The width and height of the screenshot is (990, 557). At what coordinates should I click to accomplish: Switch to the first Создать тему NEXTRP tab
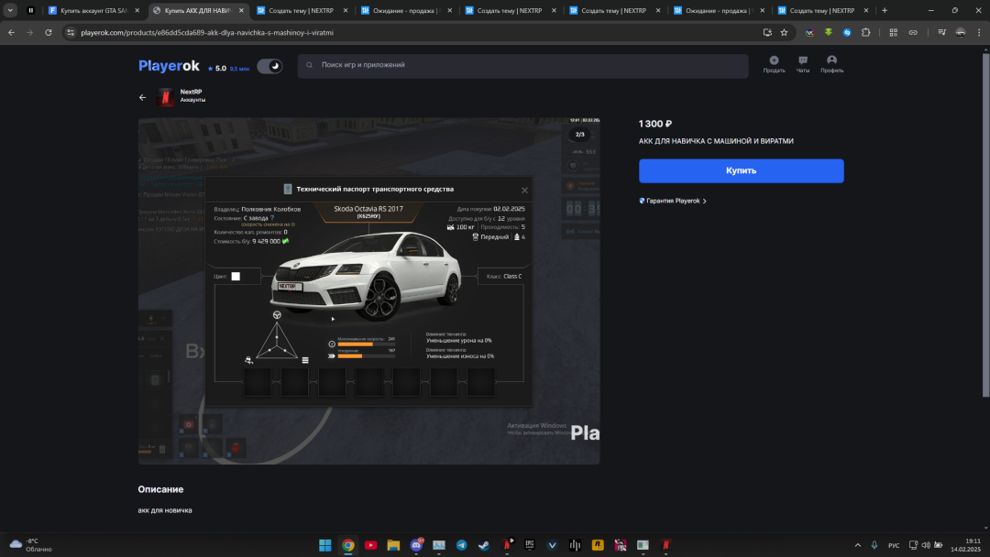click(302, 11)
